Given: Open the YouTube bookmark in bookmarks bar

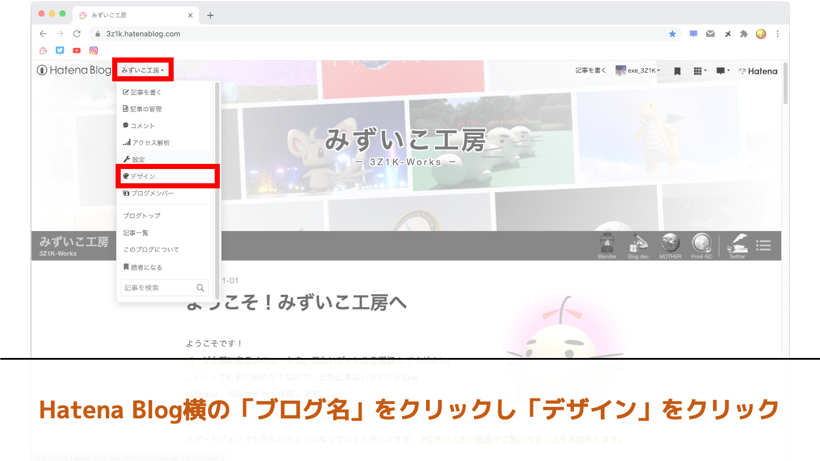Looking at the screenshot, I should click(x=77, y=50).
